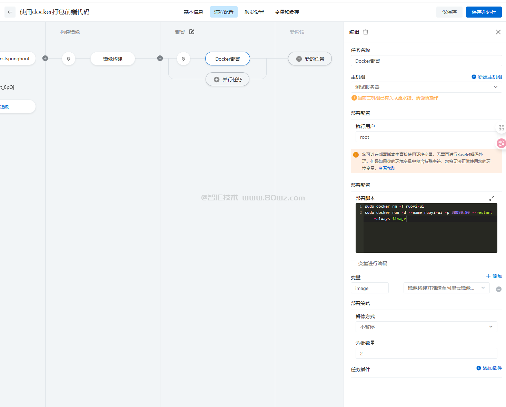Open the image variable value dropdown

(446, 288)
